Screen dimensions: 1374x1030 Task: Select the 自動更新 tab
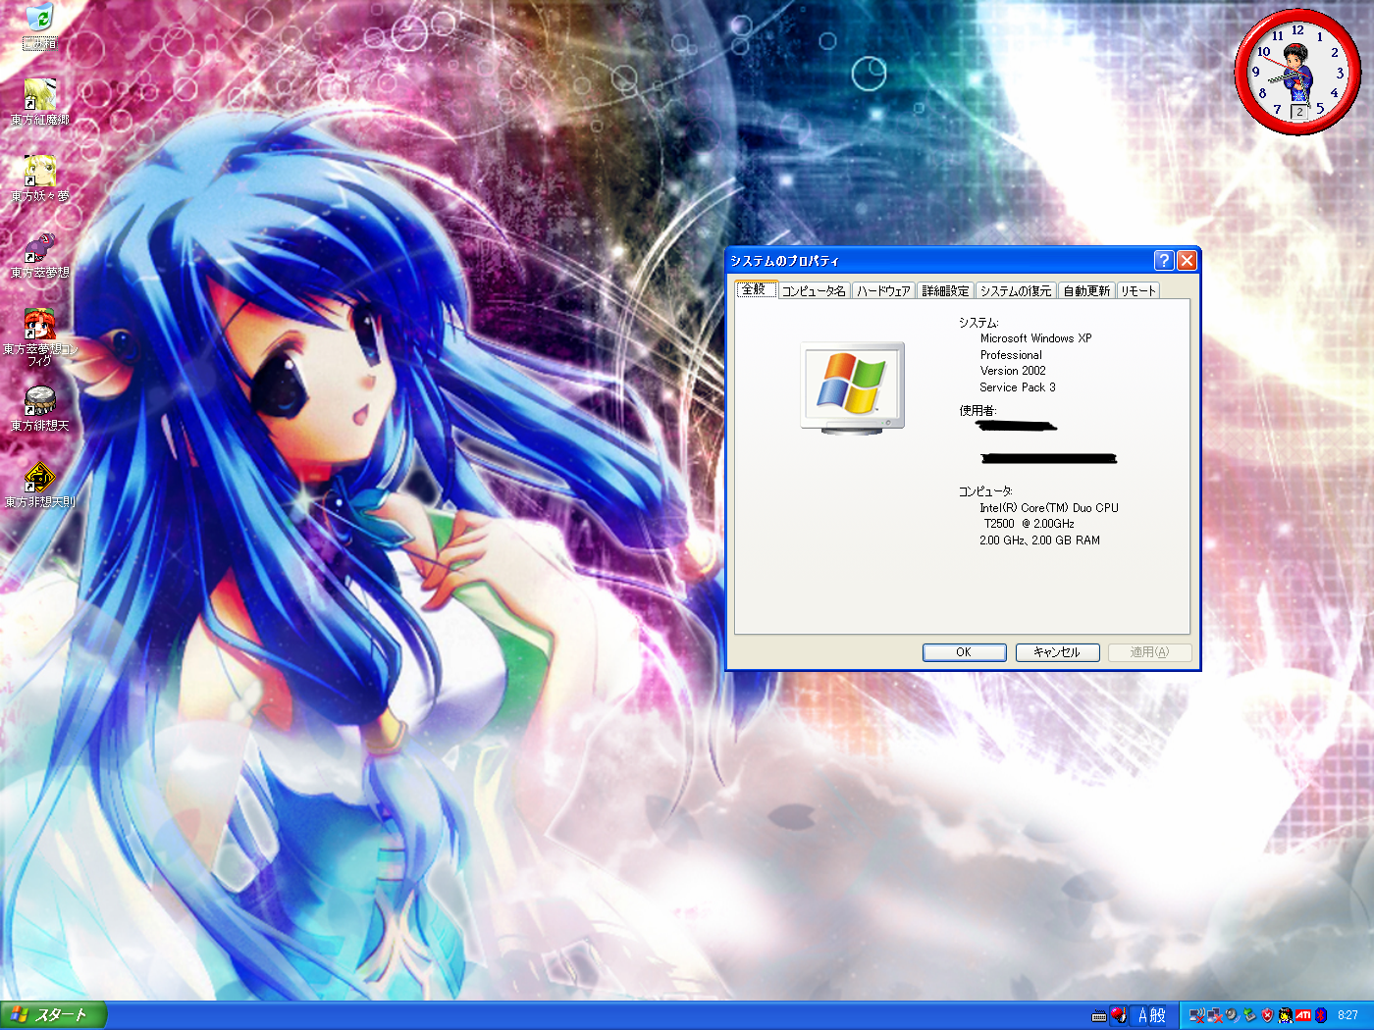click(1086, 291)
